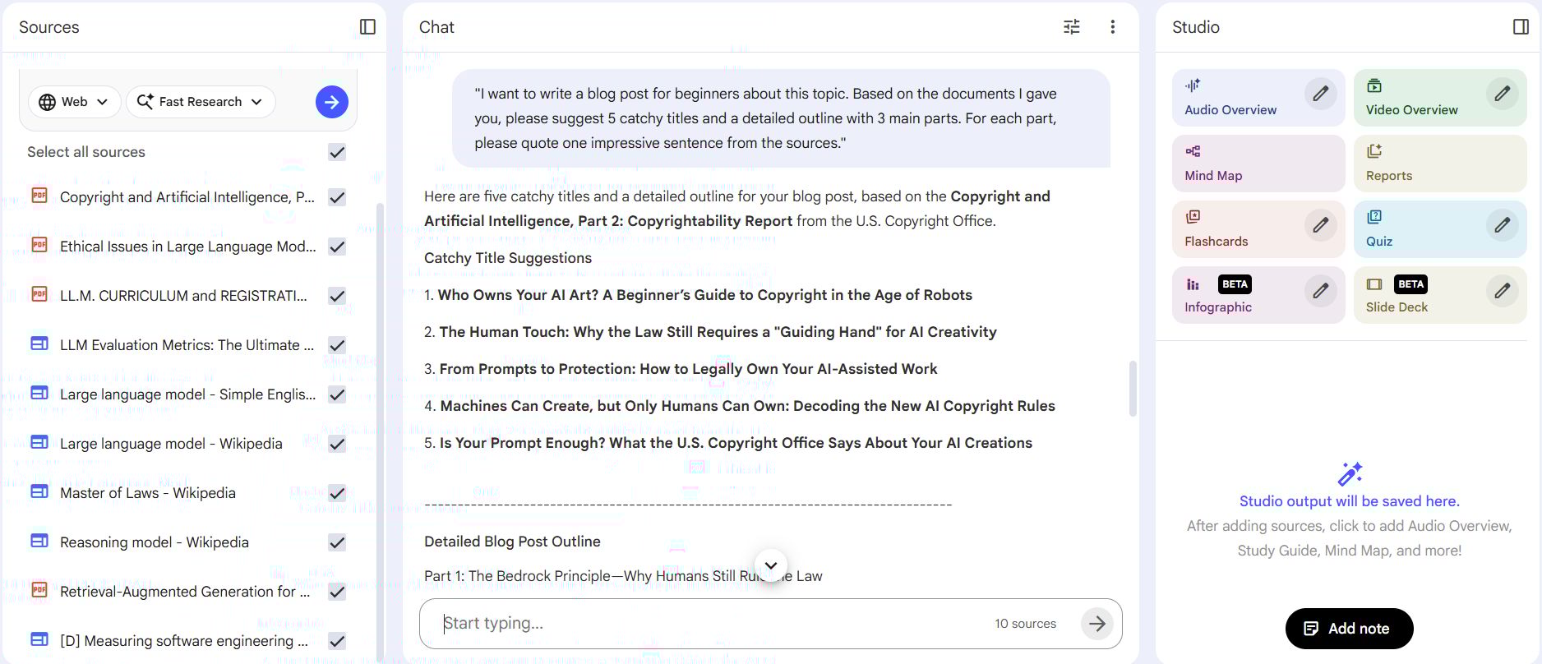Toggle Select all sources checkbox
The image size is (1542, 664).
[x=337, y=152]
